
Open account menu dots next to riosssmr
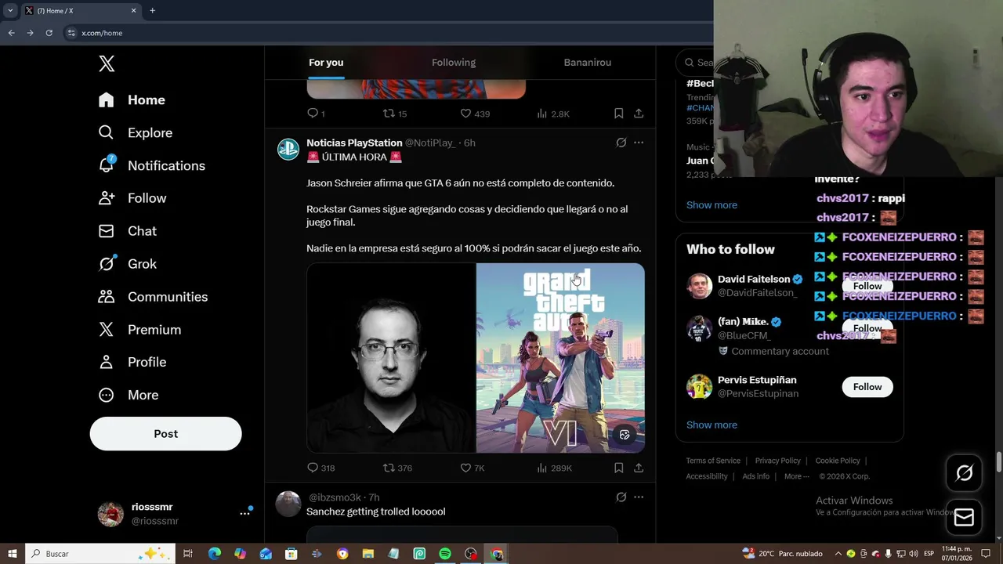tap(244, 514)
